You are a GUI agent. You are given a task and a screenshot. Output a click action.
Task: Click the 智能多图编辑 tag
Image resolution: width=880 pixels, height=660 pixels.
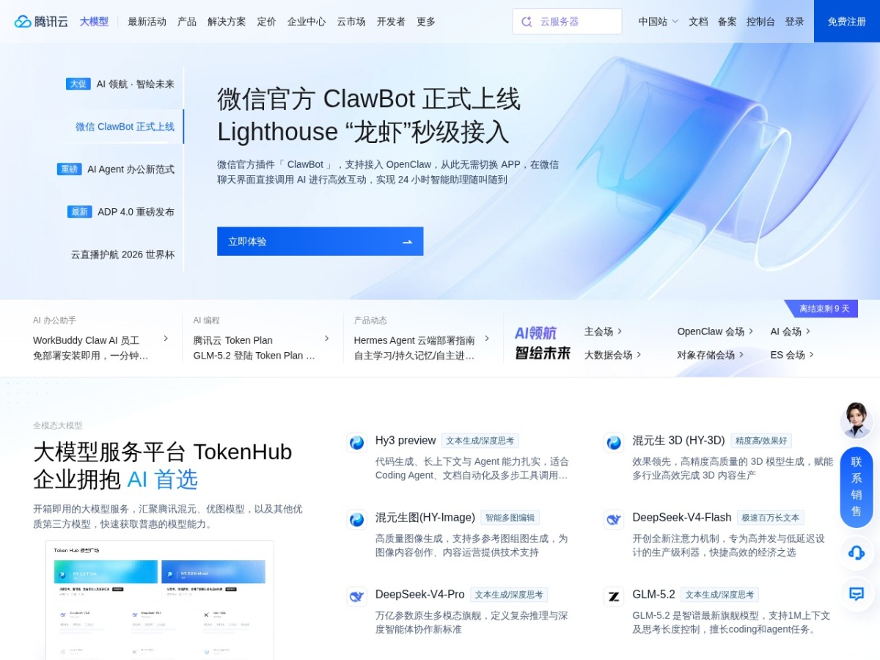pyautogui.click(x=510, y=518)
